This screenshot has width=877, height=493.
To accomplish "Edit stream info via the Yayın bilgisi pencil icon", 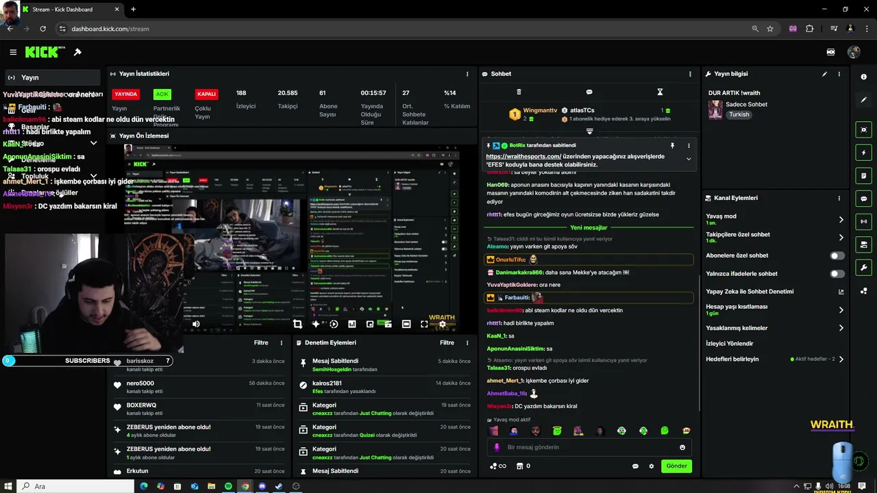I will [824, 74].
